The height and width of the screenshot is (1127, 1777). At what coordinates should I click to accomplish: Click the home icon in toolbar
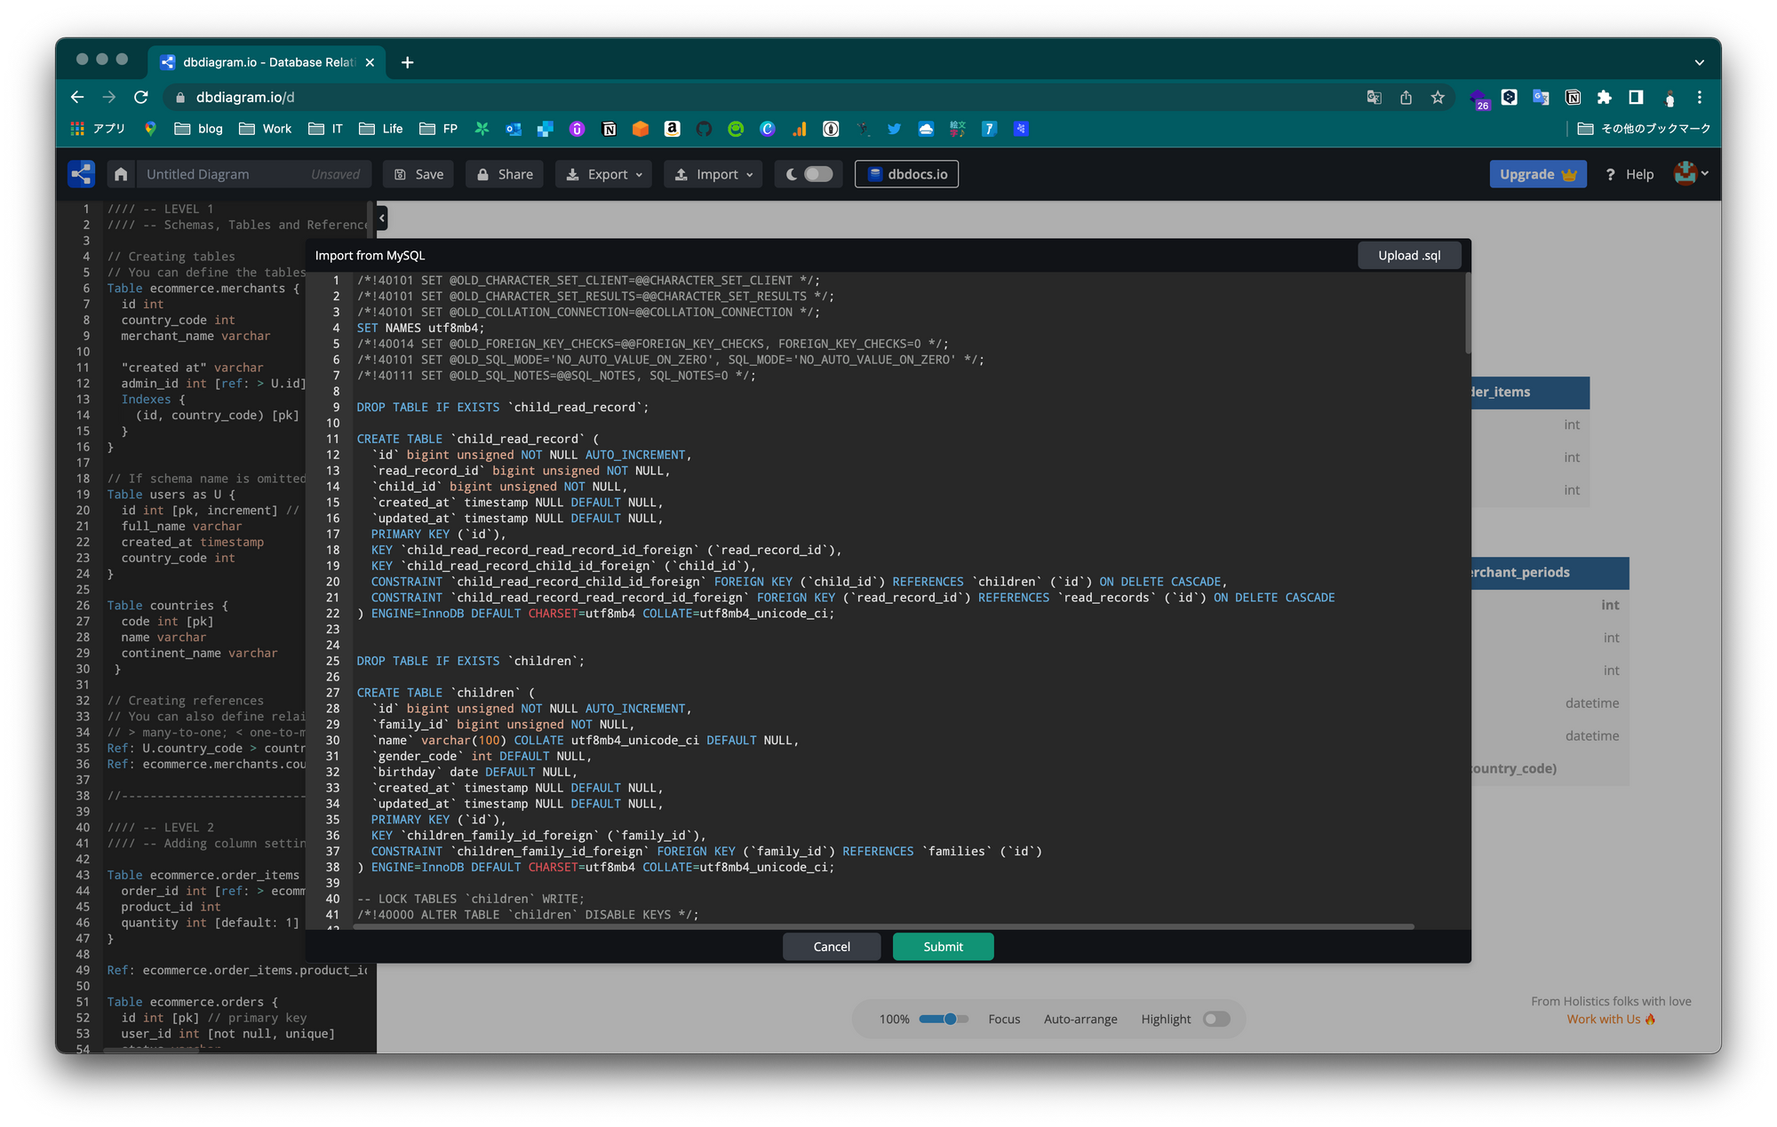121,174
